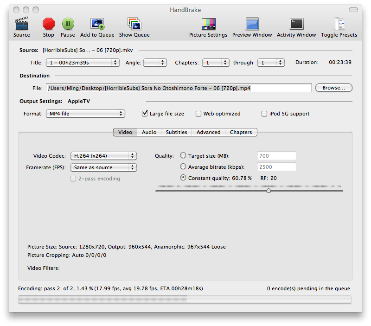Click the Browse... button
The image size is (371, 326).
pyautogui.click(x=333, y=88)
